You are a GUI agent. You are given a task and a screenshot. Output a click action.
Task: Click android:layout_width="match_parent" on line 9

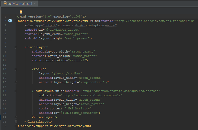pos(63,52)
